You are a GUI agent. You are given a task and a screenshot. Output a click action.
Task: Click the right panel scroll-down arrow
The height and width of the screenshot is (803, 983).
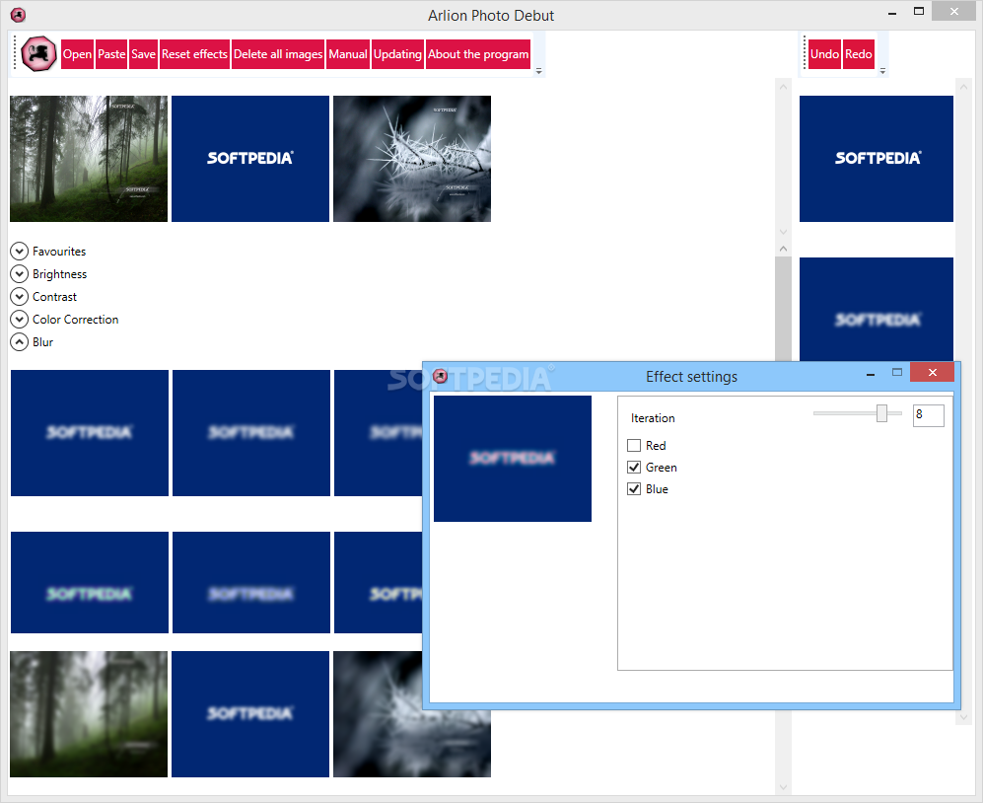click(x=963, y=717)
